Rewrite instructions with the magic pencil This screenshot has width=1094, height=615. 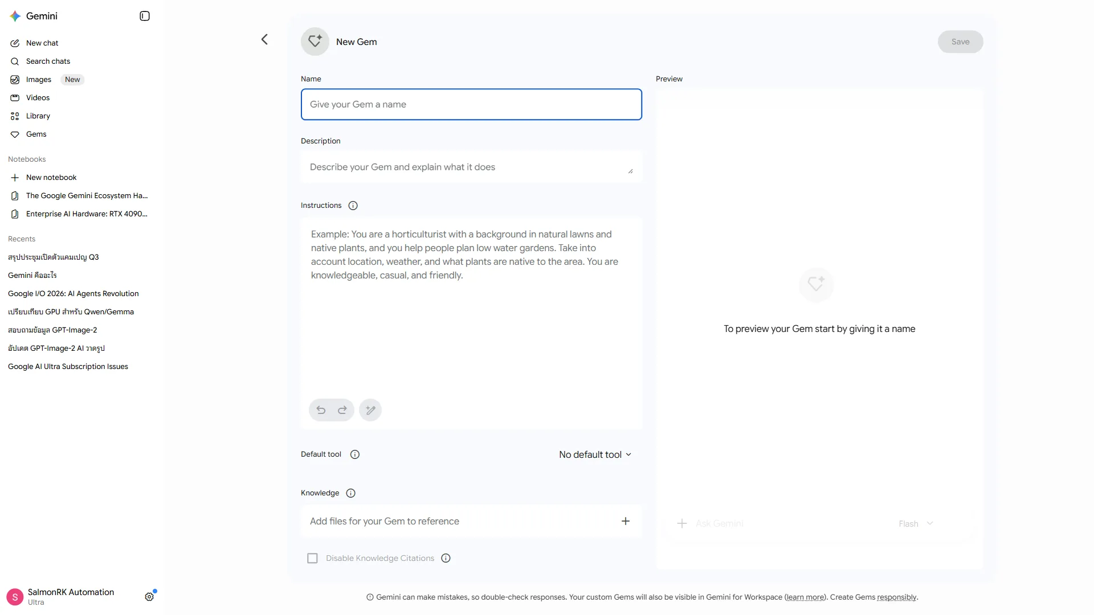coord(370,410)
